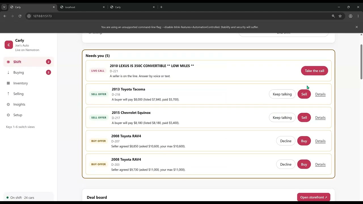Click the Buying down-arrow icon
This screenshot has width=363, height=204.
[x=8, y=73]
